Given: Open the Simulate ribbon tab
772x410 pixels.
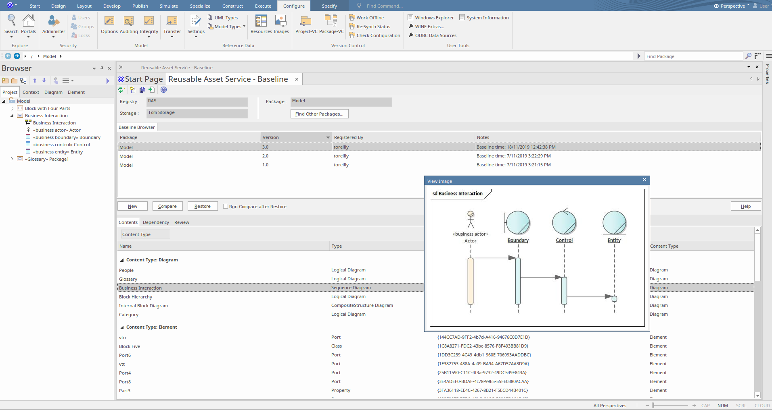Looking at the screenshot, I should (169, 6).
